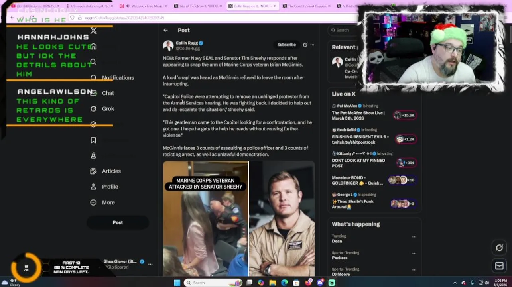Open the Packers trending topic
Viewport: 512px width, 287px height.
coord(339,258)
